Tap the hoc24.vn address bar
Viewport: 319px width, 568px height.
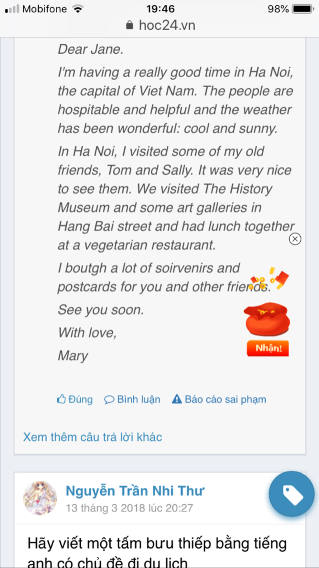point(167,25)
